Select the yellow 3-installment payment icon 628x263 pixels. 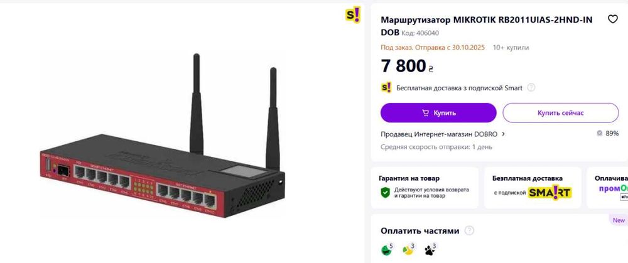click(x=408, y=249)
